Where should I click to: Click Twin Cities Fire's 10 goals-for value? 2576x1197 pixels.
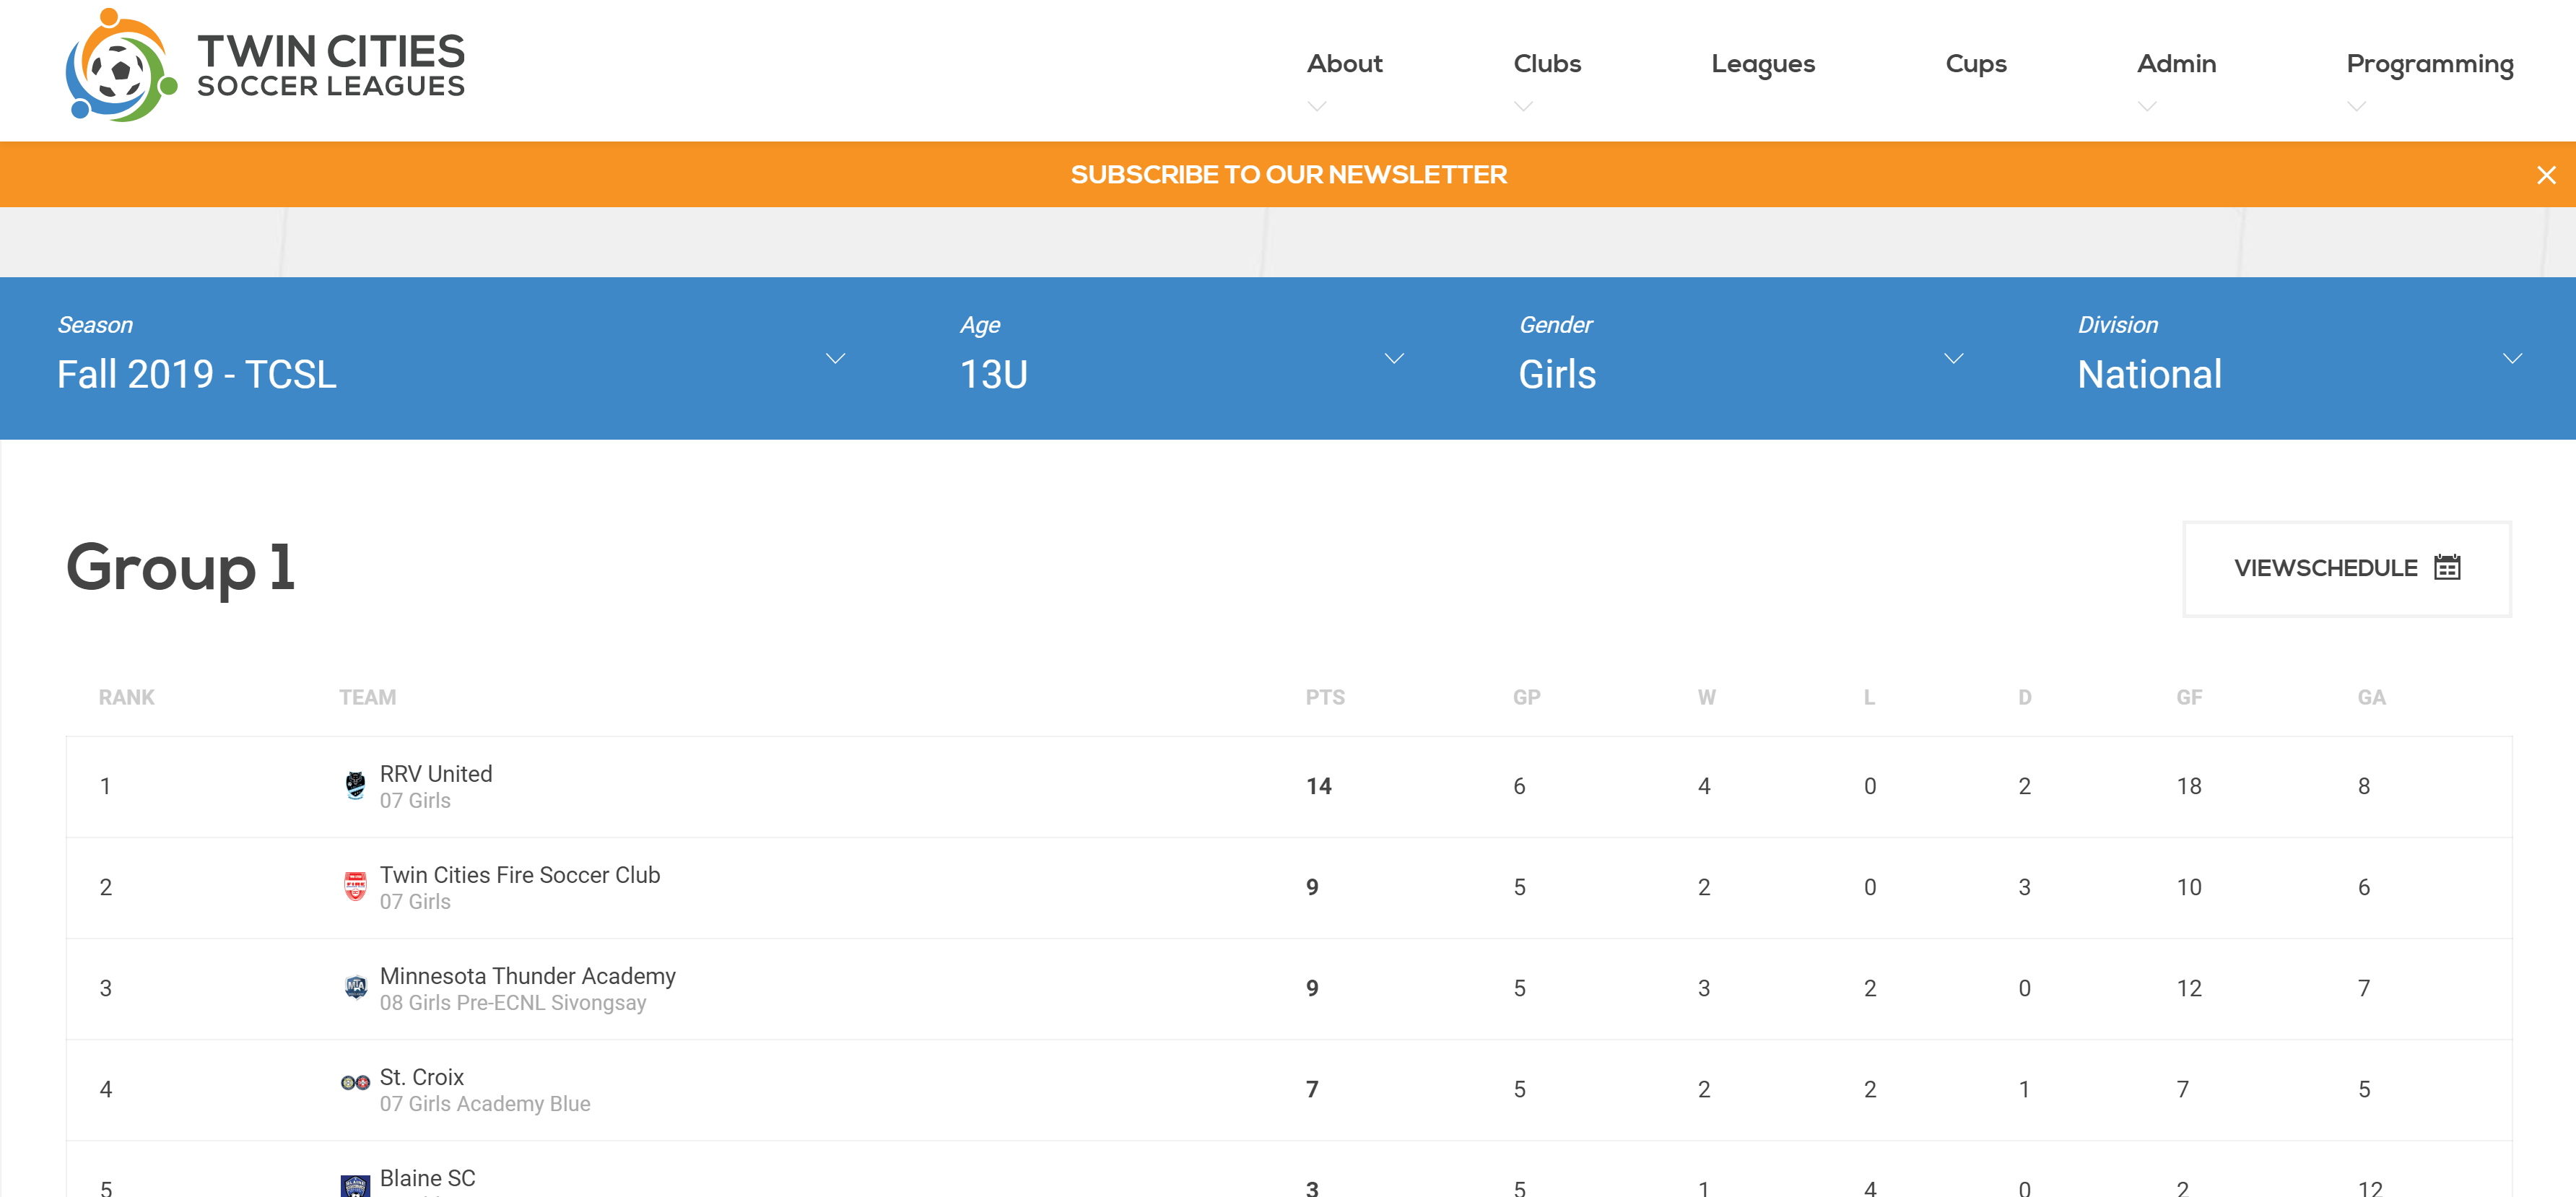tap(2189, 887)
